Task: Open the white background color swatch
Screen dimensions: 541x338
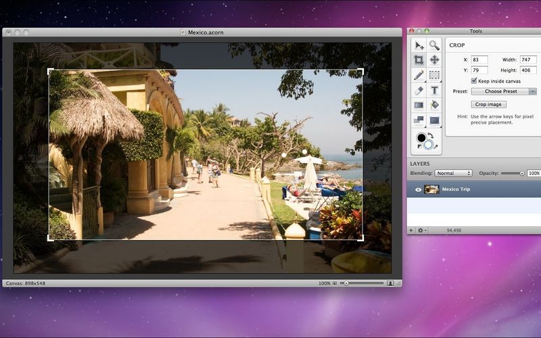Action: click(428, 145)
